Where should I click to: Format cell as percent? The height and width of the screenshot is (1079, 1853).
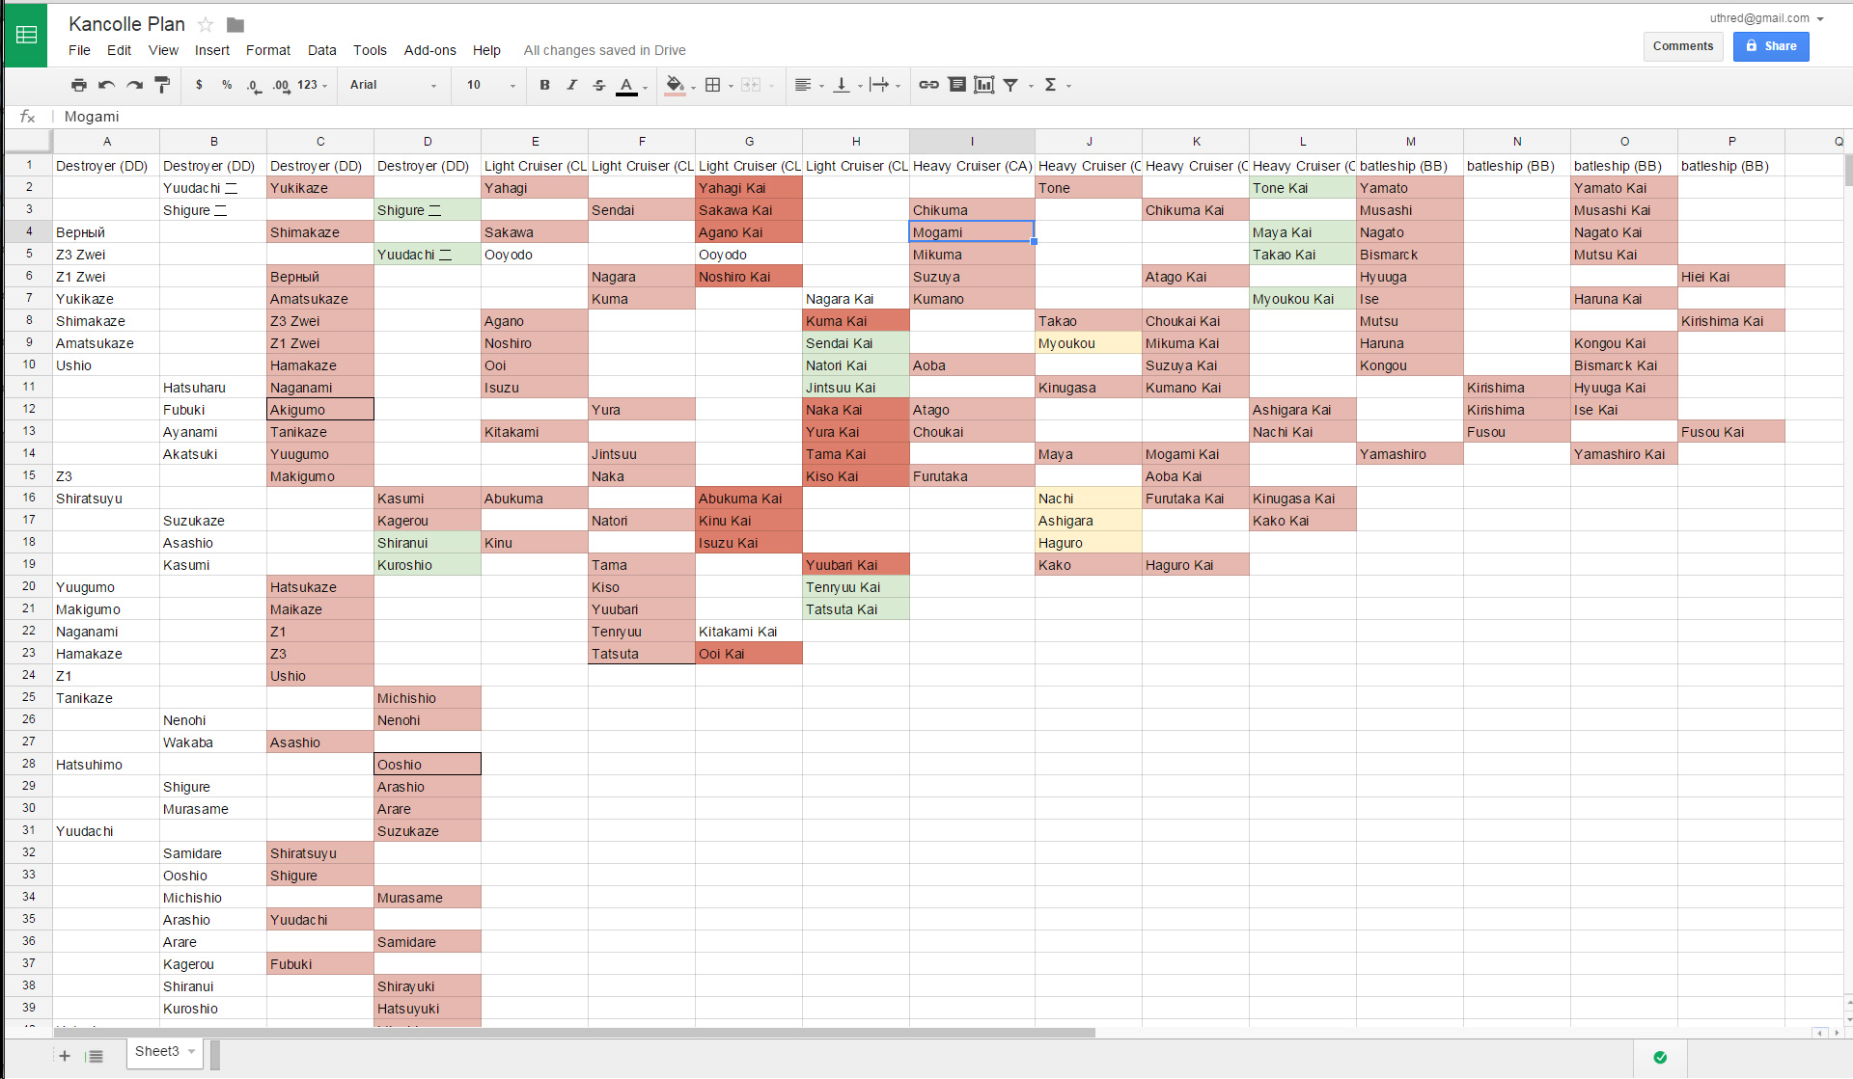point(227,85)
